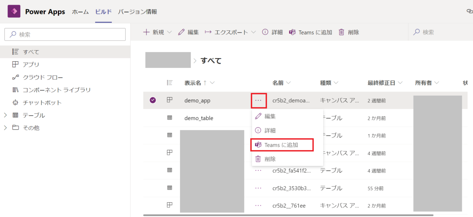Click the Power Apps logo icon

click(x=13, y=12)
